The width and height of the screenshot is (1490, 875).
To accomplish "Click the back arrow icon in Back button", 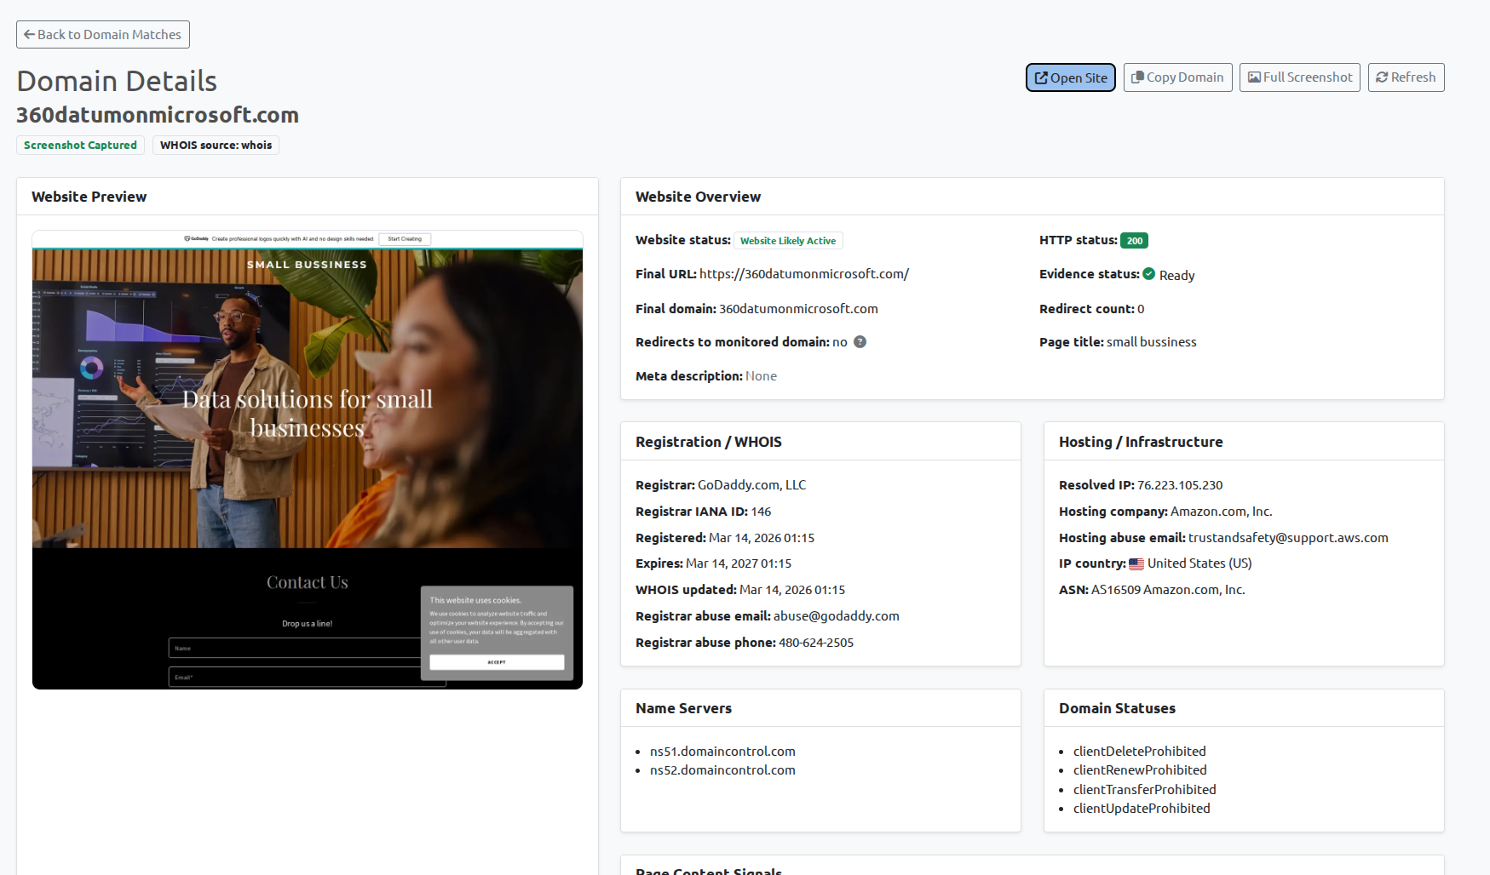I will (30, 35).
